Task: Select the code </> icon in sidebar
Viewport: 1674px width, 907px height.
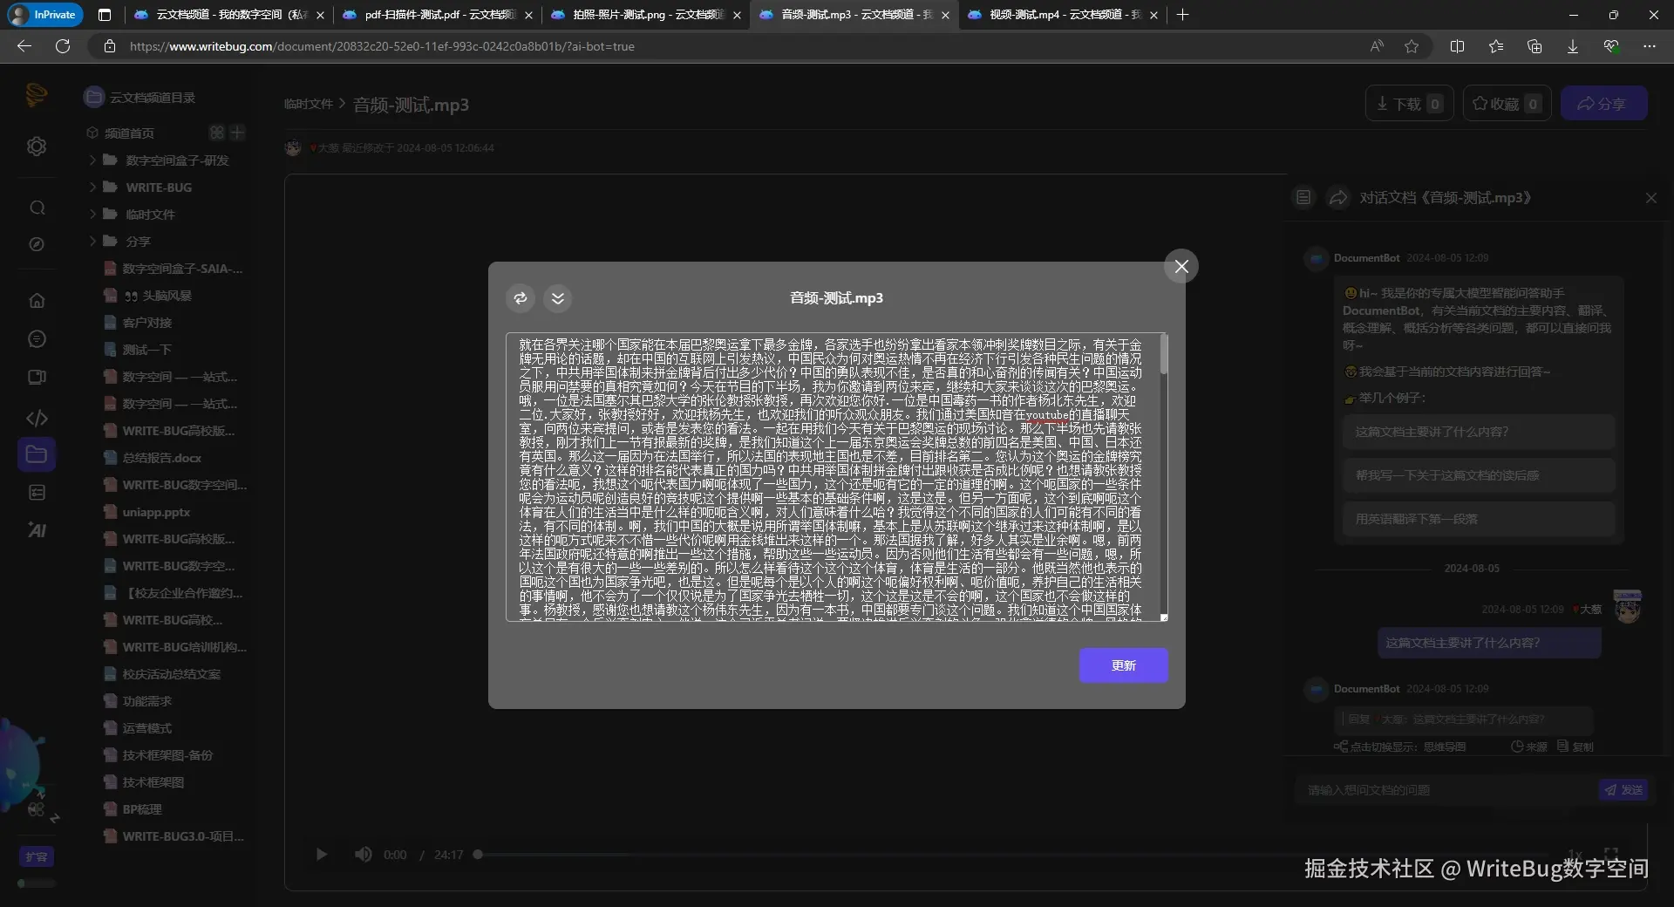Action: 37,419
